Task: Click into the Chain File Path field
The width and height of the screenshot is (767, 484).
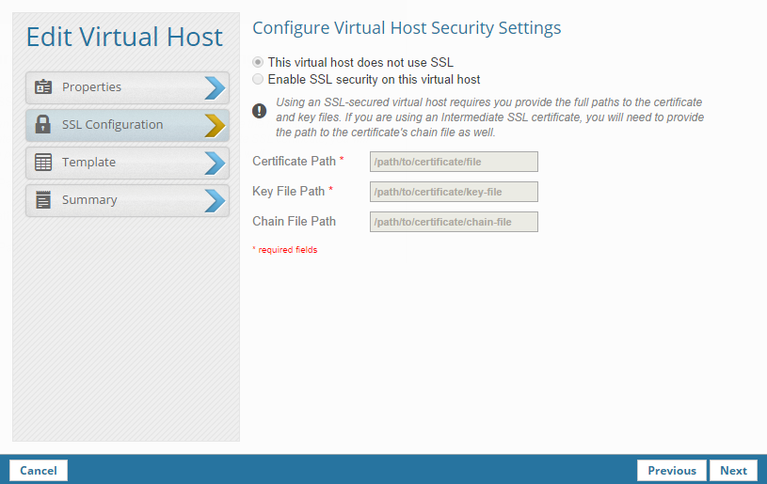Action: 454,222
